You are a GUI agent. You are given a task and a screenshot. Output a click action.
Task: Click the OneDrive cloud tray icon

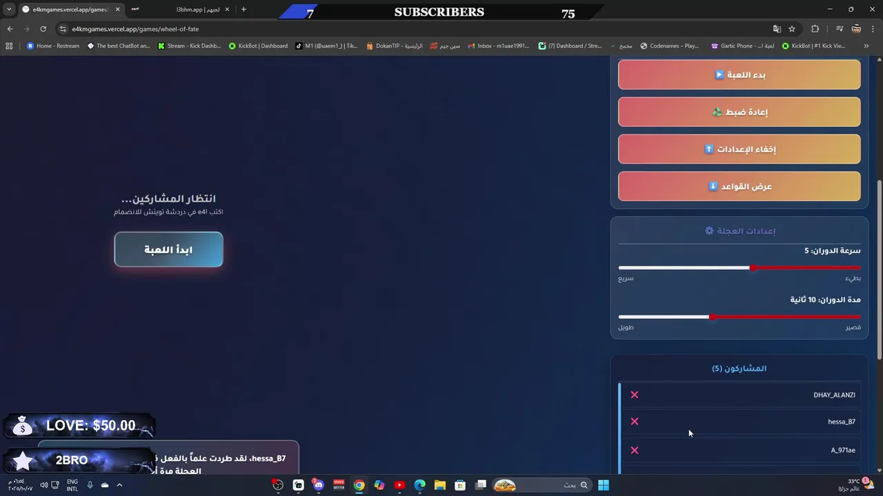pyautogui.click(x=105, y=485)
